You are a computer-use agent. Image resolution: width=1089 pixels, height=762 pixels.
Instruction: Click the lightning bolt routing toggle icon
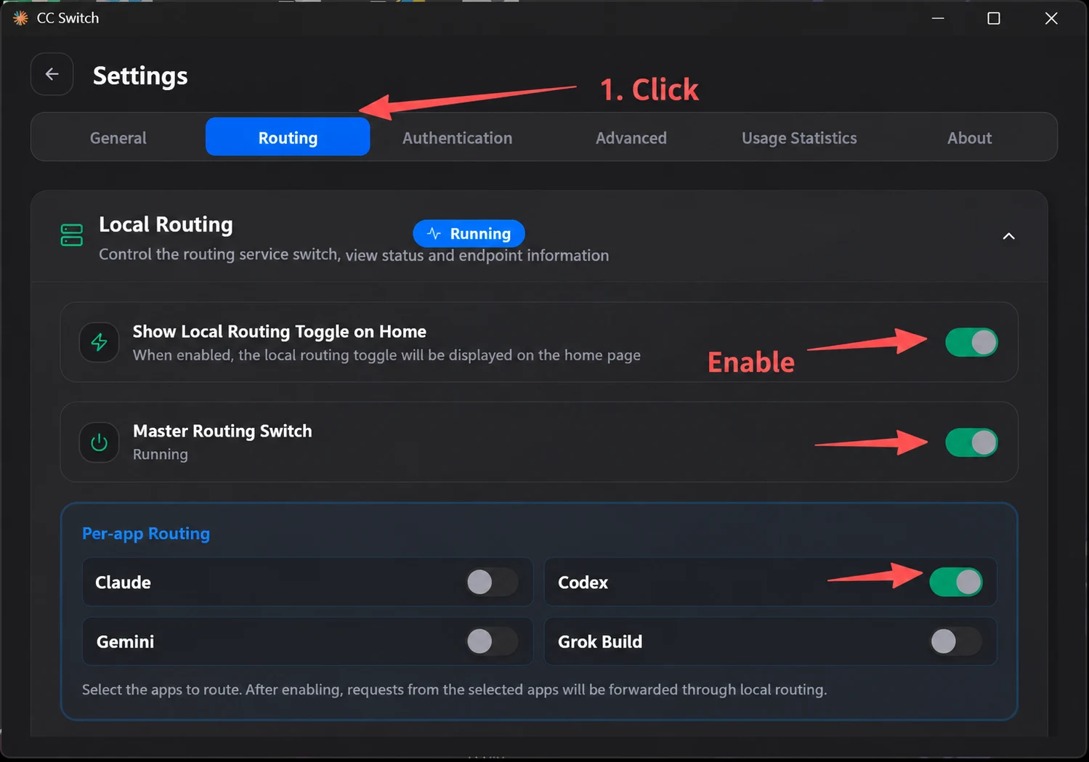point(100,342)
